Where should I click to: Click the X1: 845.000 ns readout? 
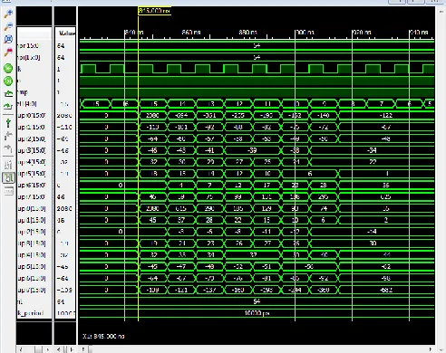(x=103, y=336)
